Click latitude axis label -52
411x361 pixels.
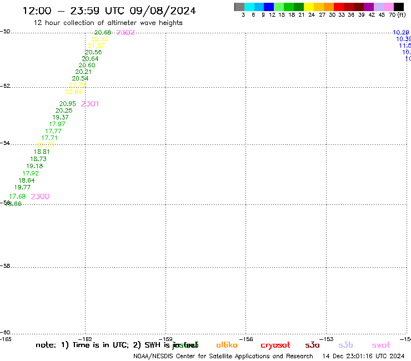click(x=5, y=86)
